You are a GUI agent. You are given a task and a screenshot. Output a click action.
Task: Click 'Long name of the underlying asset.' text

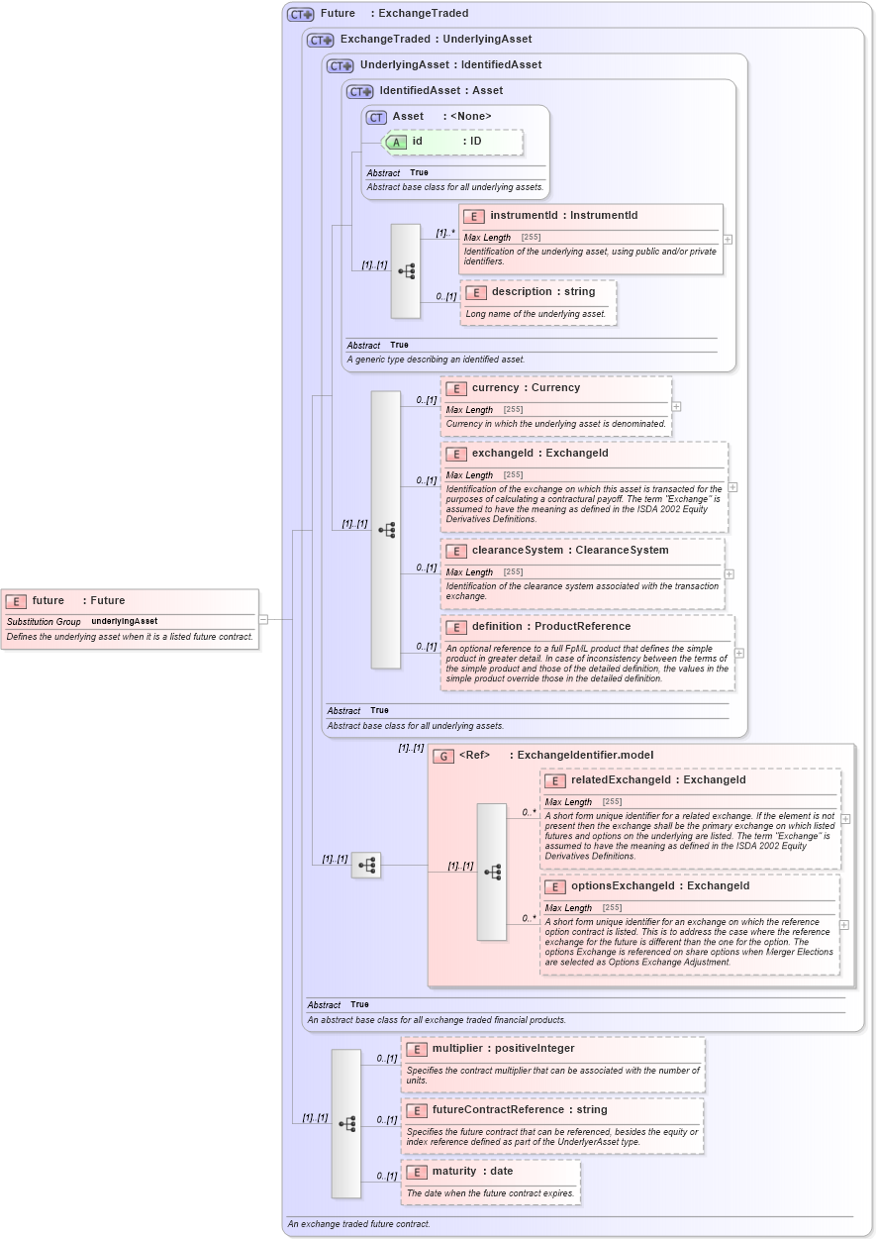point(536,314)
